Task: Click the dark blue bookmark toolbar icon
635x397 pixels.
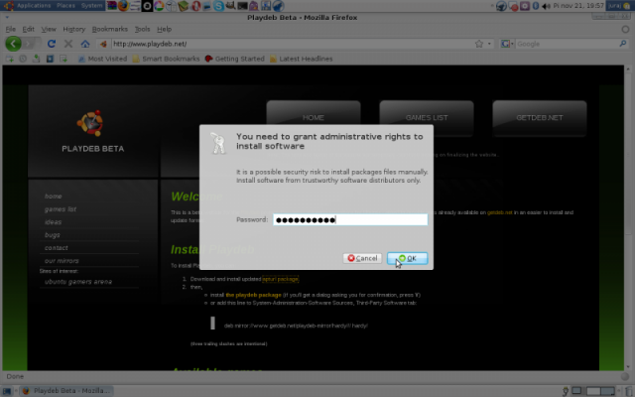Action: pos(50,59)
